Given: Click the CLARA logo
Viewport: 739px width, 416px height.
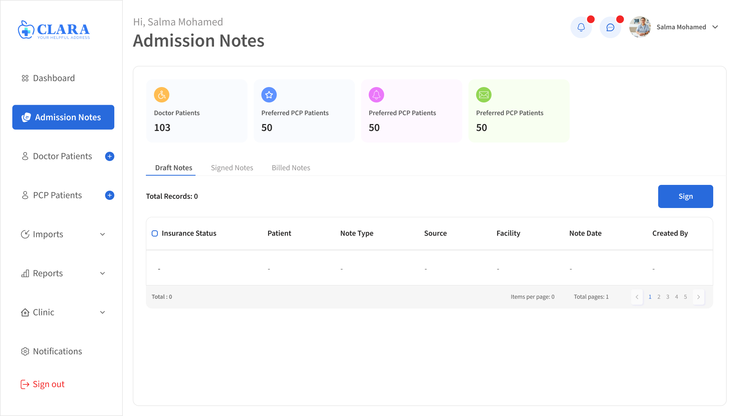Looking at the screenshot, I should tap(54, 30).
